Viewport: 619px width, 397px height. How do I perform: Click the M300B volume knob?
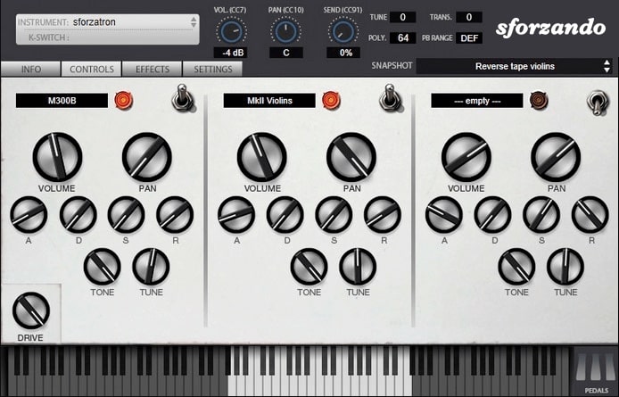(x=57, y=157)
